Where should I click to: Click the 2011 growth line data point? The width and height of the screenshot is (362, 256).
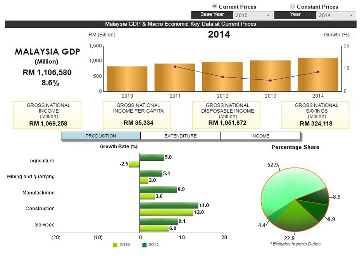[175, 67]
